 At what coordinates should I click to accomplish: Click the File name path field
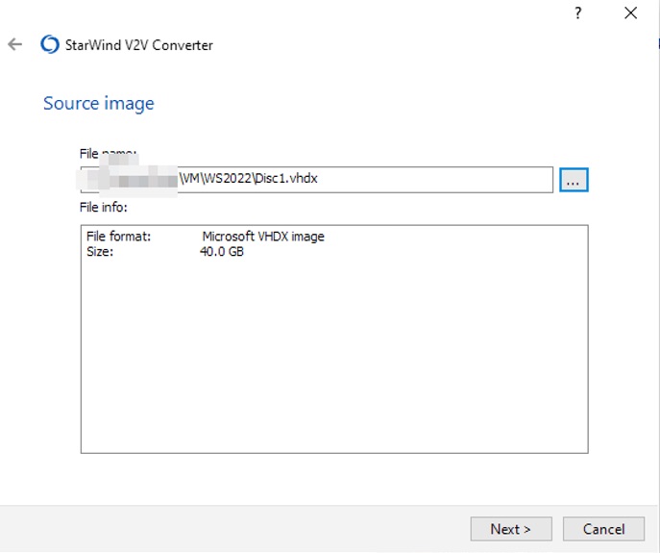[x=316, y=180]
